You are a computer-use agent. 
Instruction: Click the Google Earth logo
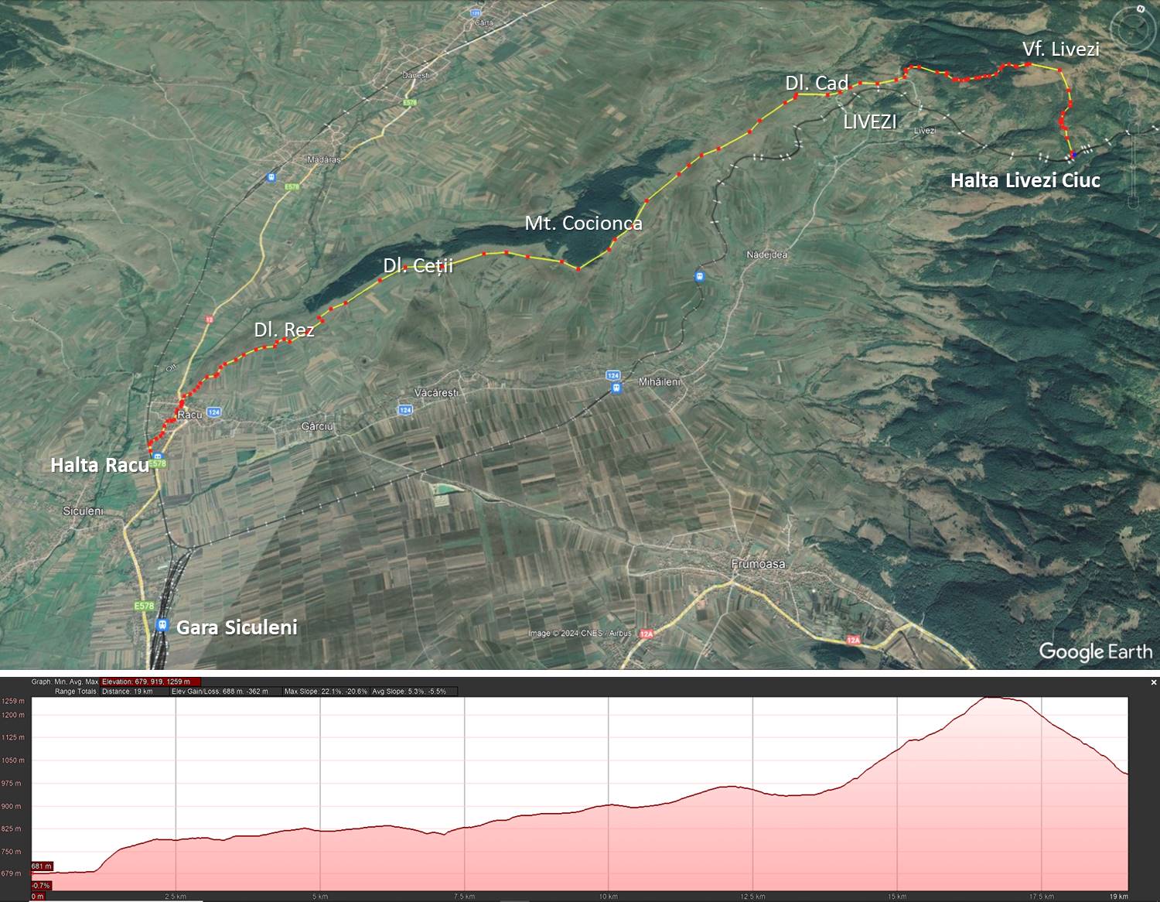click(x=1095, y=651)
